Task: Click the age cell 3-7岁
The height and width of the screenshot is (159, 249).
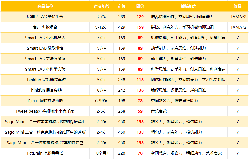Action: (101, 17)
